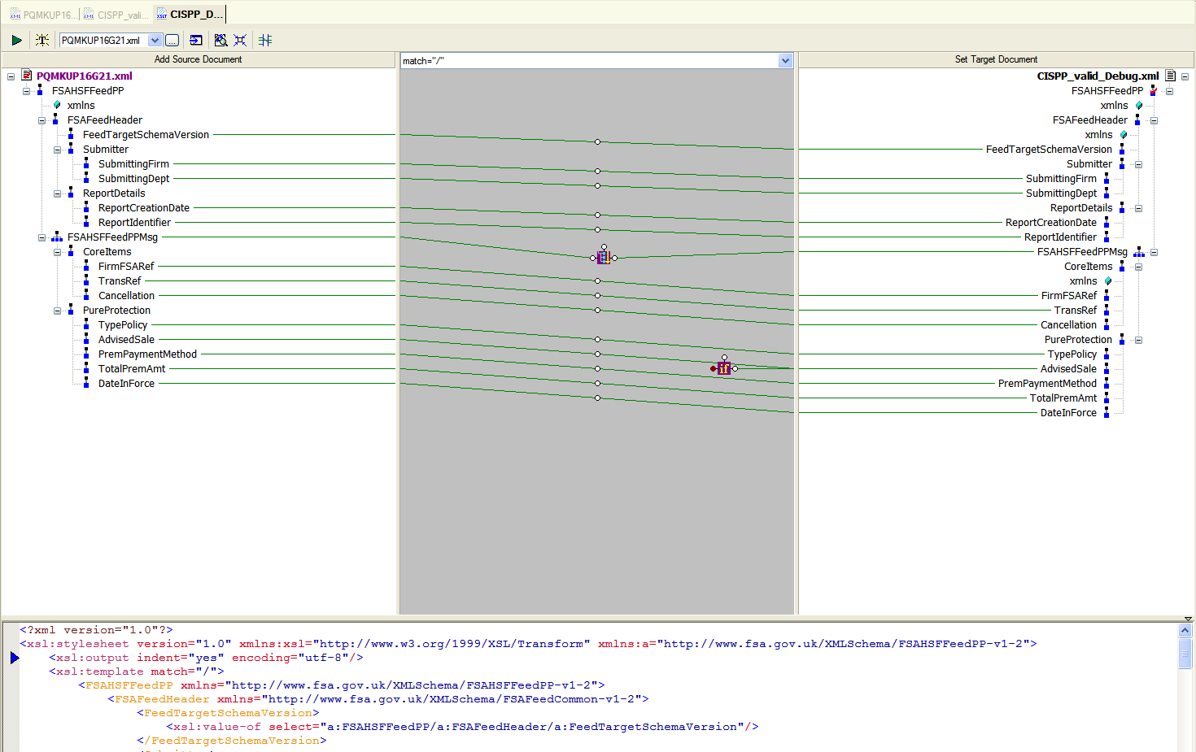Screen dimensions: 1196x752
Task: Collapse the source CoreItems tree node
Action: 58,252
